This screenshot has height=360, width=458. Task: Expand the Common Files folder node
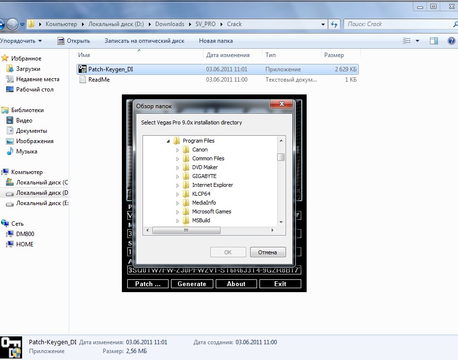tap(177, 159)
